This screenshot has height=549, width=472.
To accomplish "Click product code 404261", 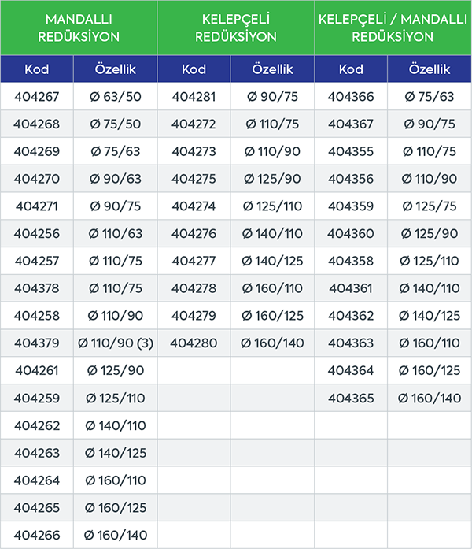I will tap(37, 371).
